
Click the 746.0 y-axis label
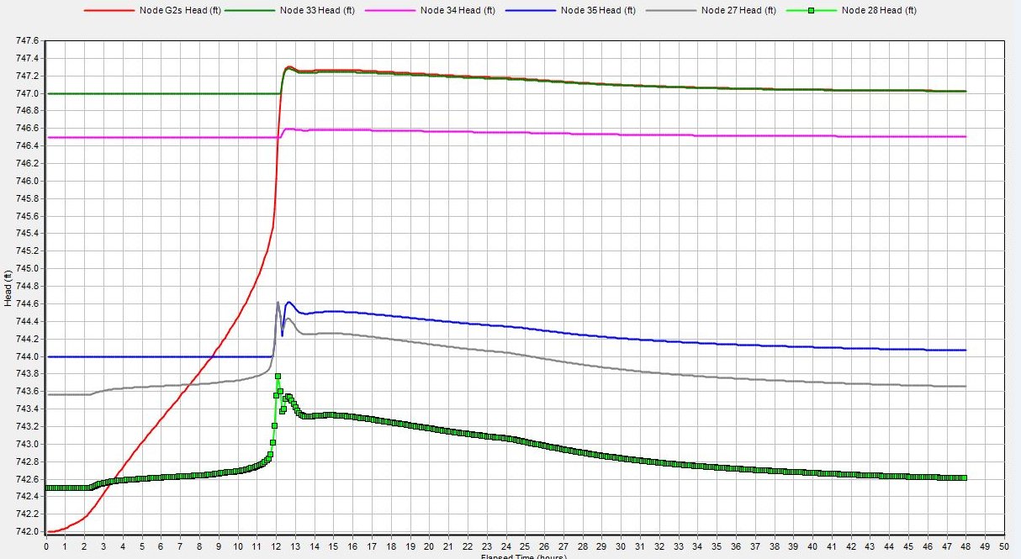coord(28,181)
